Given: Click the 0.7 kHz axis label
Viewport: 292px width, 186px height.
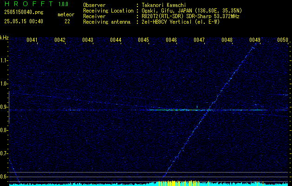Looking at the screenshot, I should 4,153.
